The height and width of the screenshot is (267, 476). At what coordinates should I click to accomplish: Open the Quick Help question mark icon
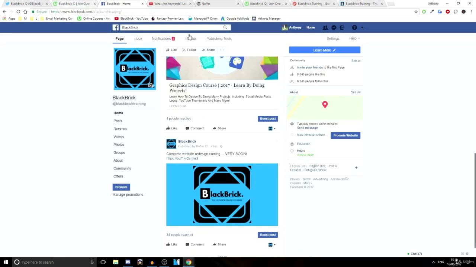(354, 27)
